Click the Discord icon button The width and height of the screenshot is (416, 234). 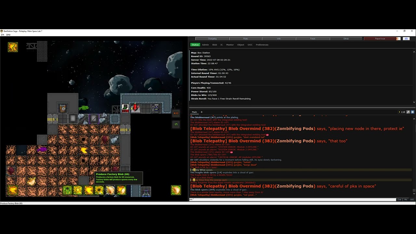tap(406, 39)
